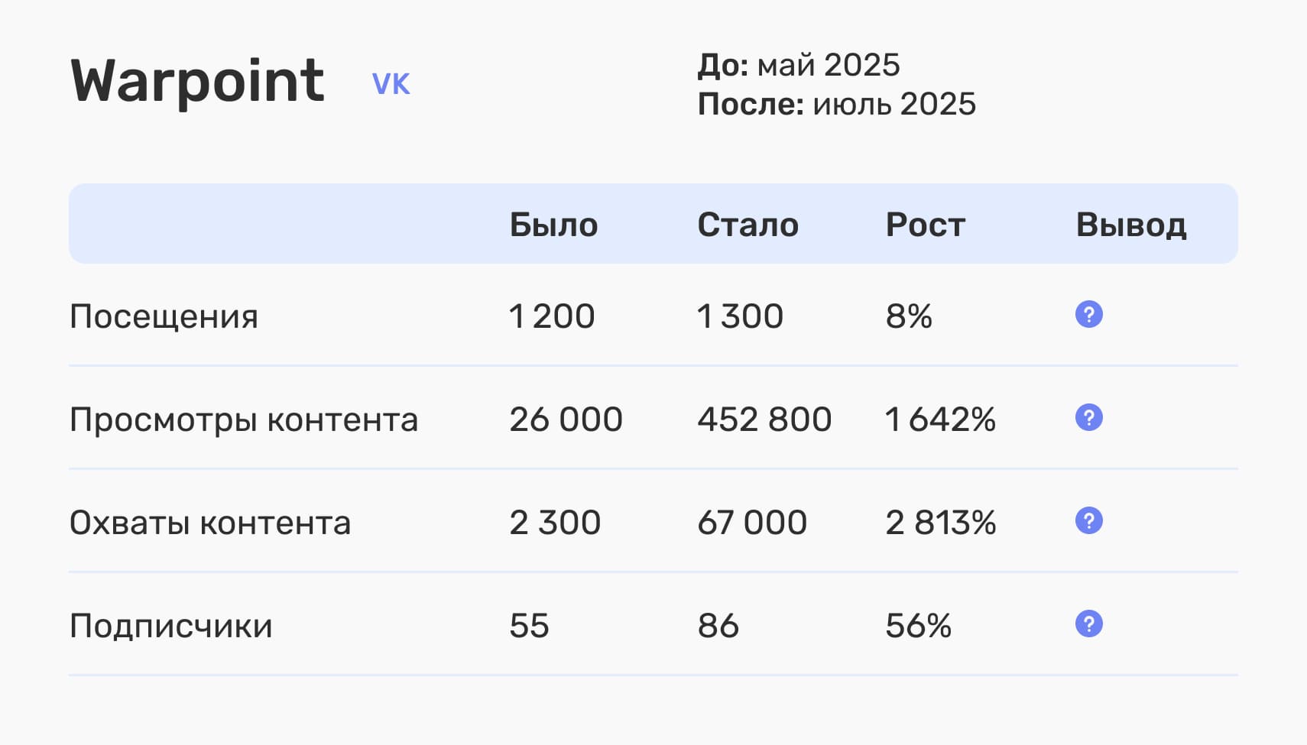This screenshot has height=745, width=1307.
Task: Click the Вывод column header
Action: tap(1130, 225)
